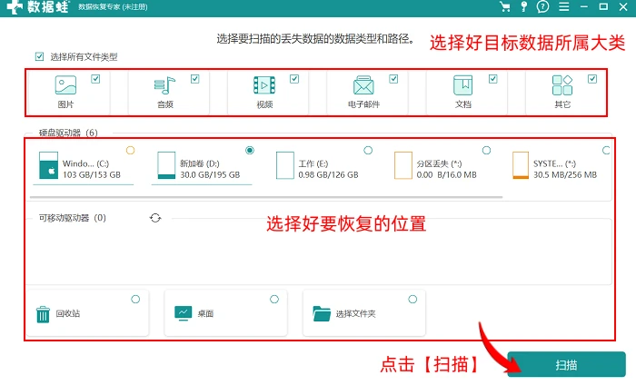
Task: Click the 其它 other file type icon
Action: click(x=562, y=85)
